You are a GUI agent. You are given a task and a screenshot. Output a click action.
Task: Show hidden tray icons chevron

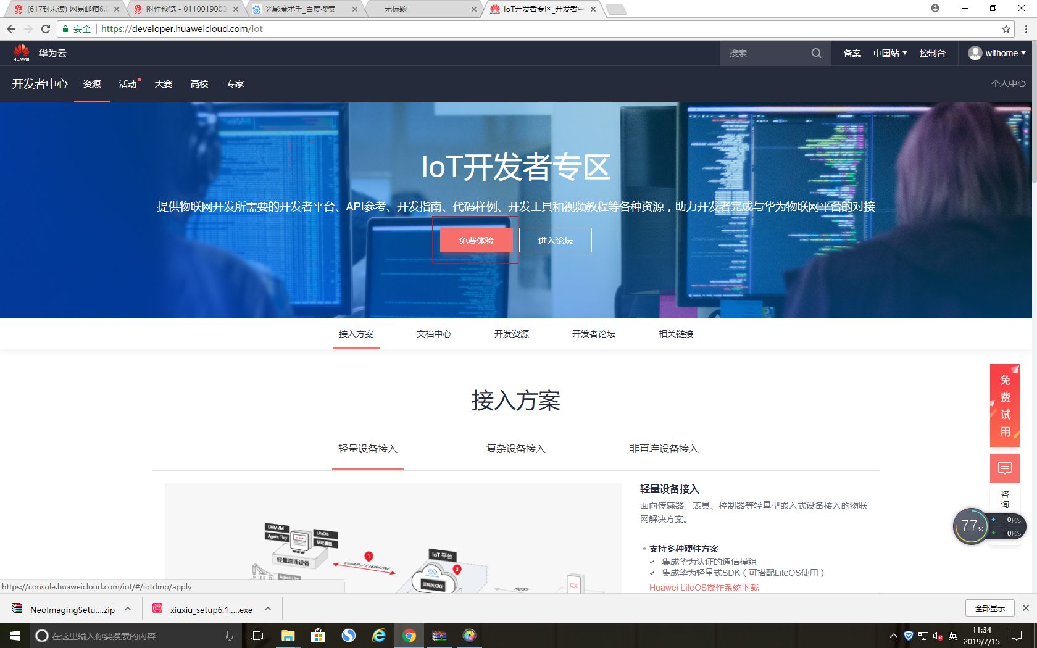point(893,636)
